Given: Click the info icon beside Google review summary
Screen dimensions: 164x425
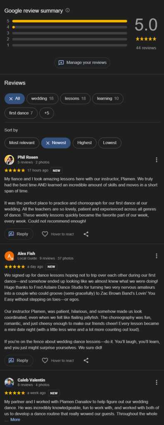Looking at the screenshot, I should [x=68, y=10].
